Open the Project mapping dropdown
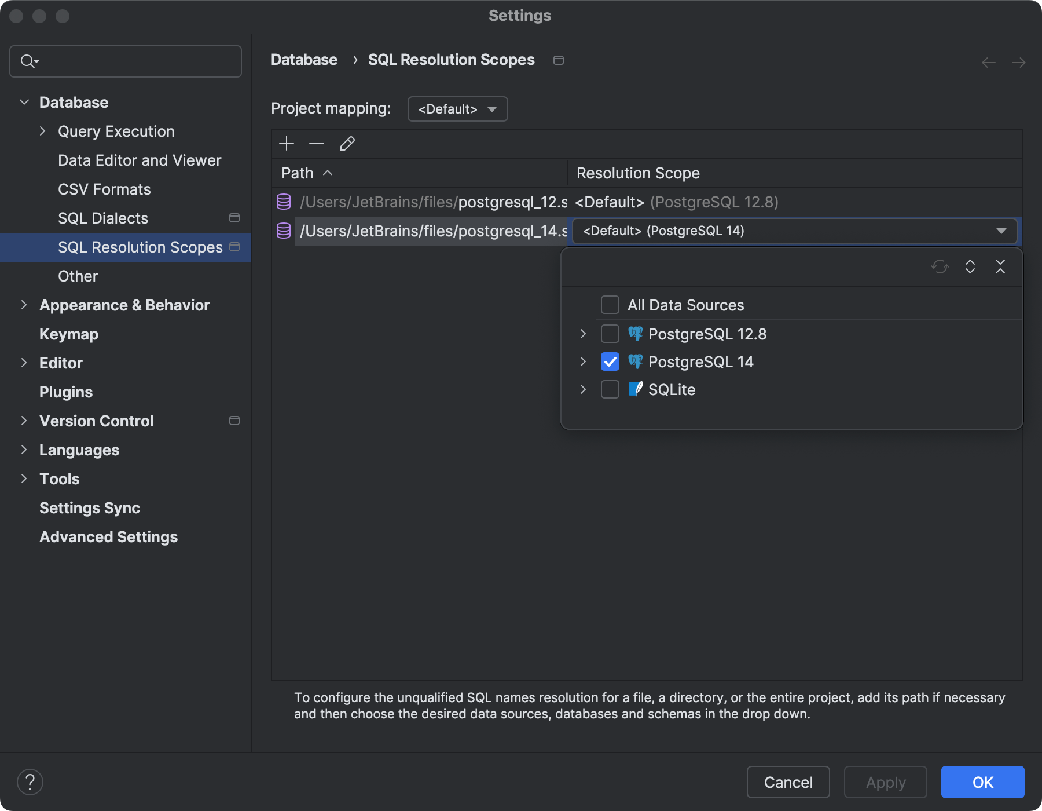The image size is (1042, 811). [x=457, y=108]
